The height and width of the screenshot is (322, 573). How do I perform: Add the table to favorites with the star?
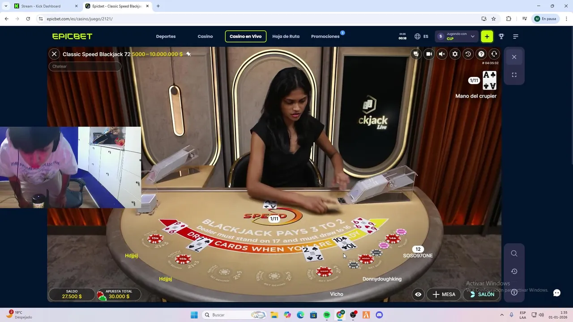pyautogui.click(x=188, y=54)
